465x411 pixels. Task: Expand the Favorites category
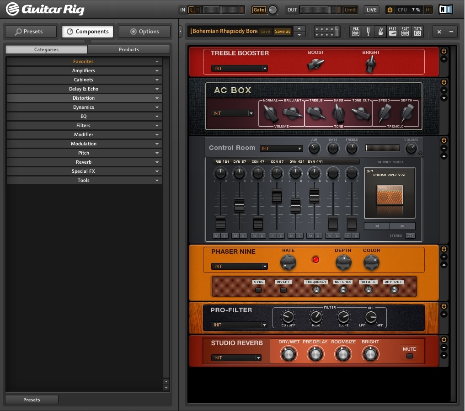(x=84, y=61)
